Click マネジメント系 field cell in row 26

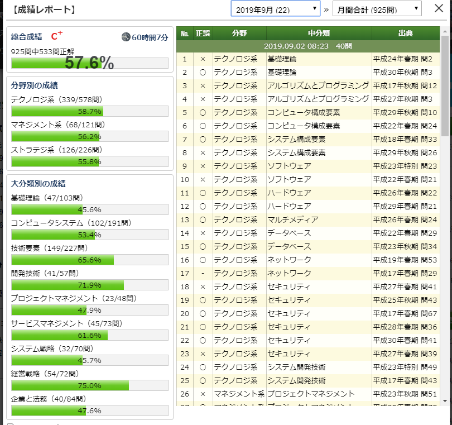(x=239, y=394)
